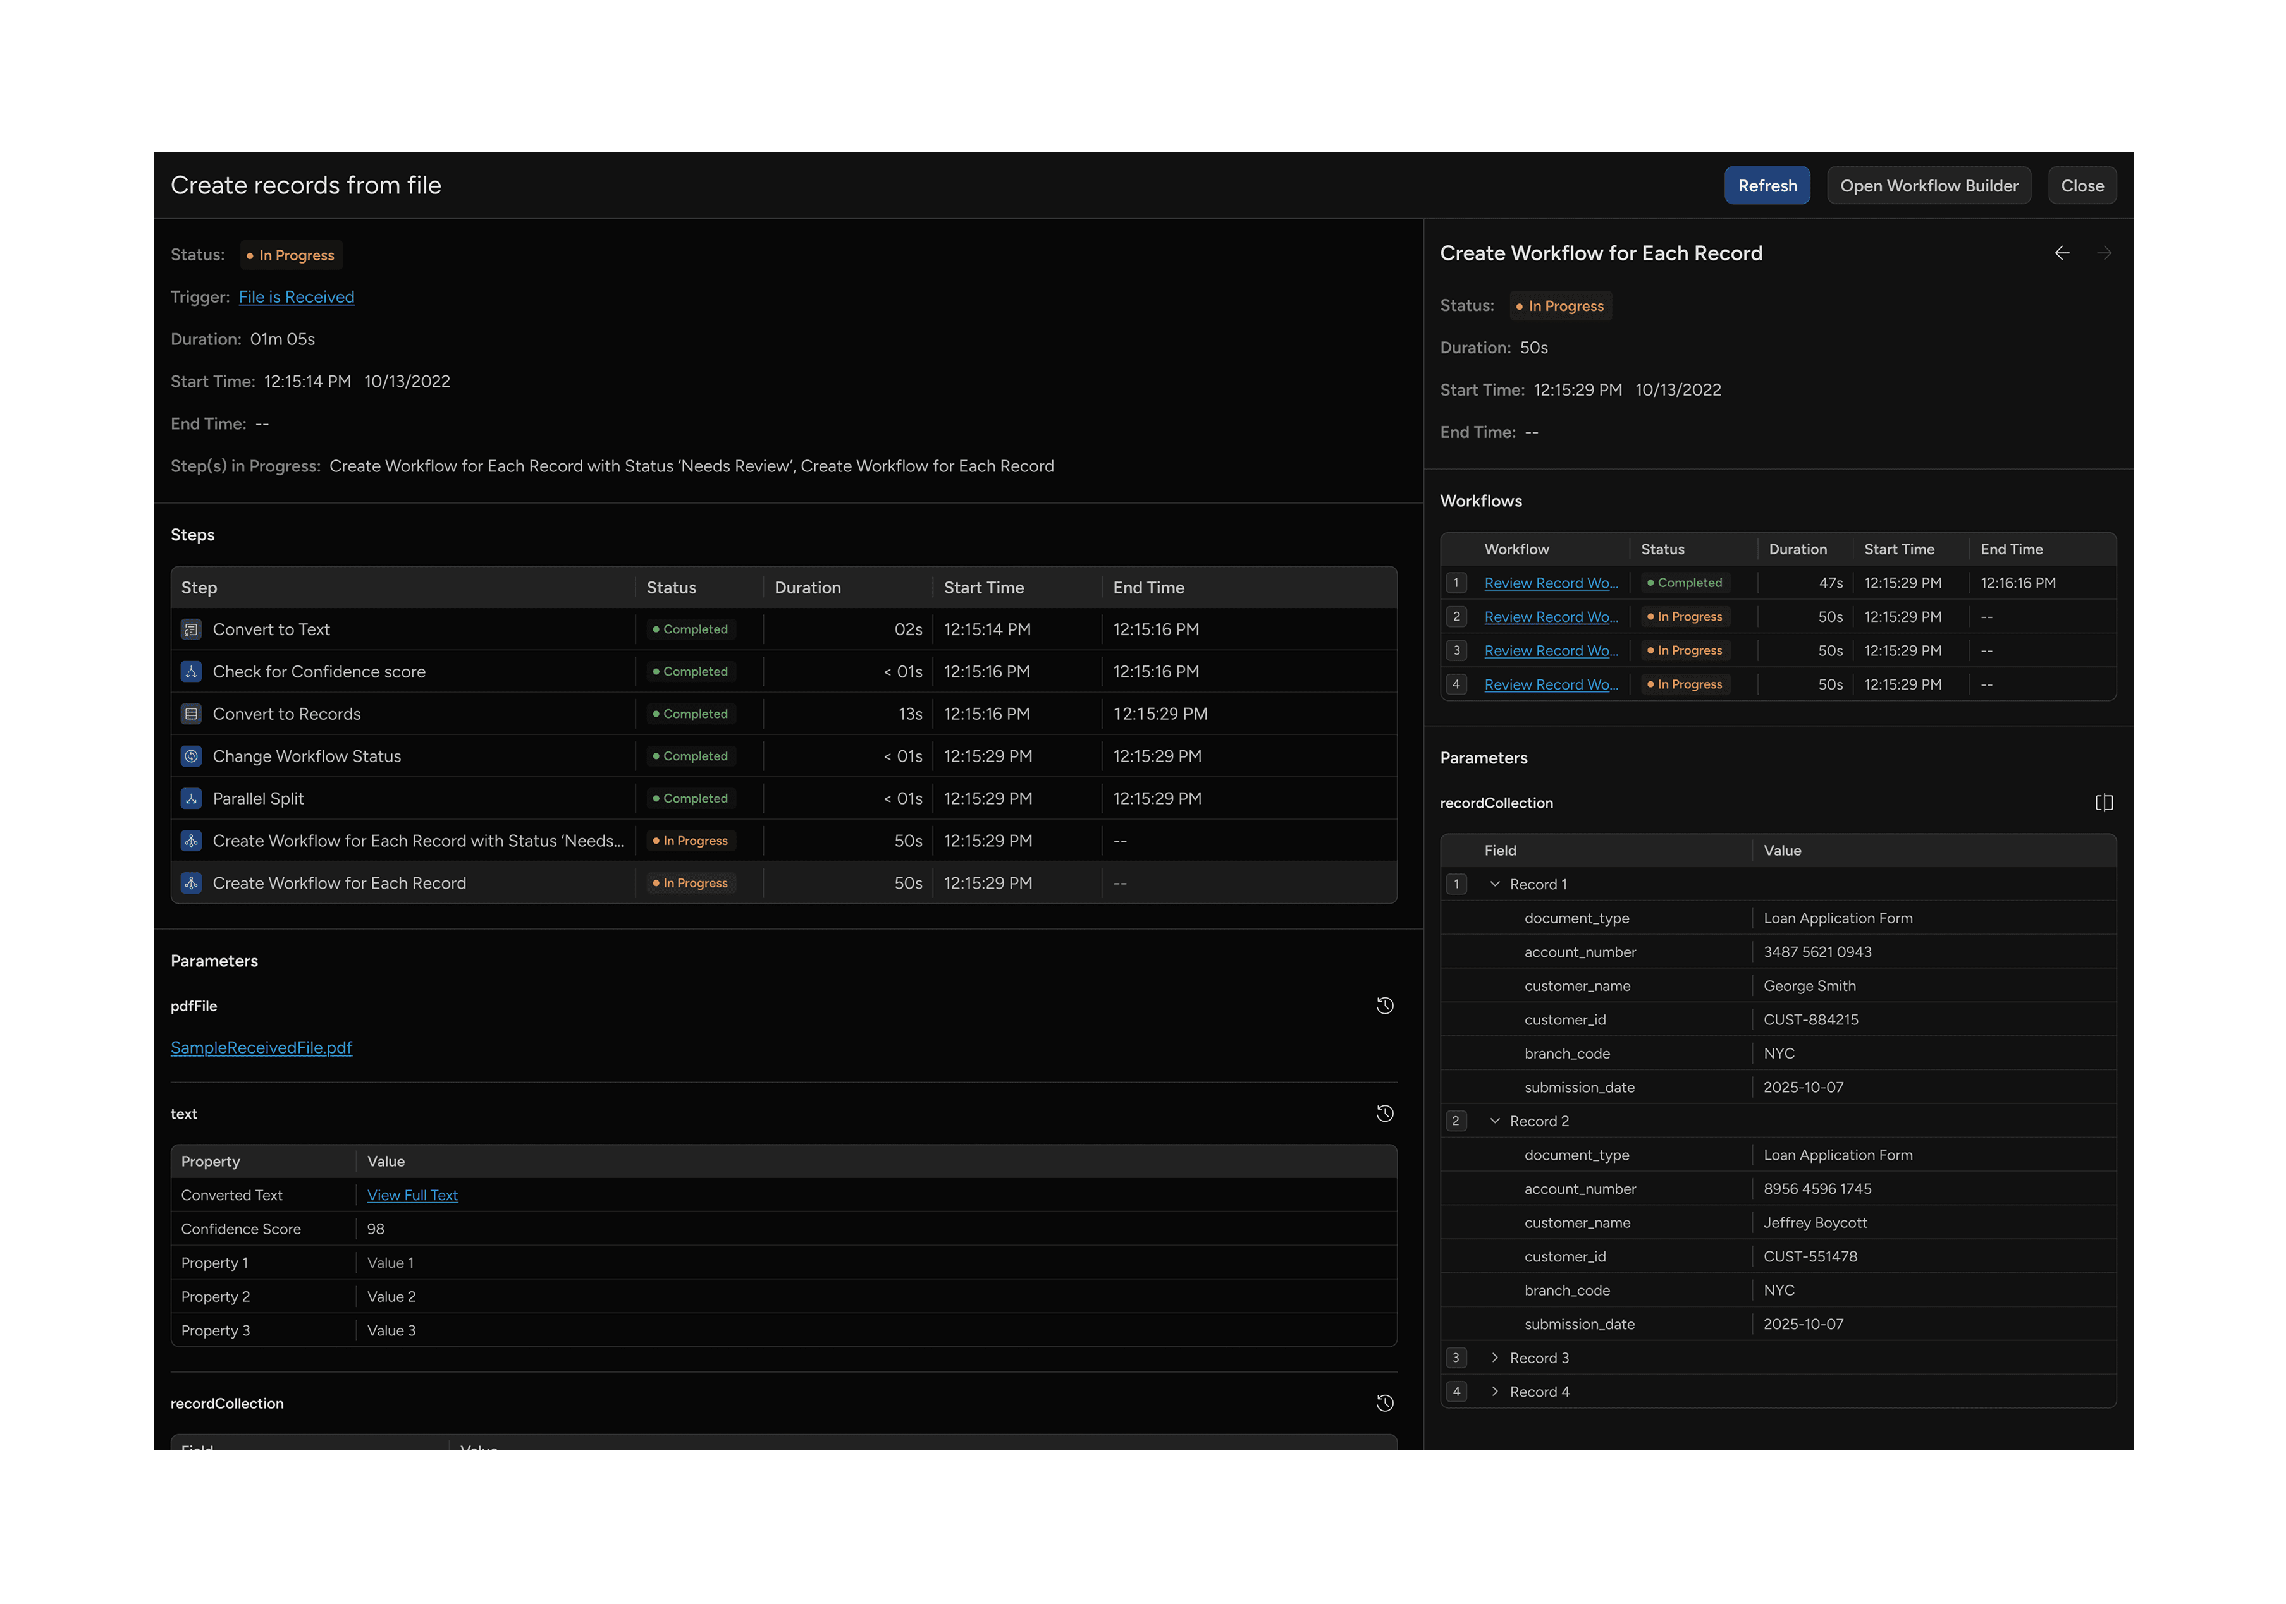Open the File is Received trigger link
2286x1604 pixels.
(296, 296)
